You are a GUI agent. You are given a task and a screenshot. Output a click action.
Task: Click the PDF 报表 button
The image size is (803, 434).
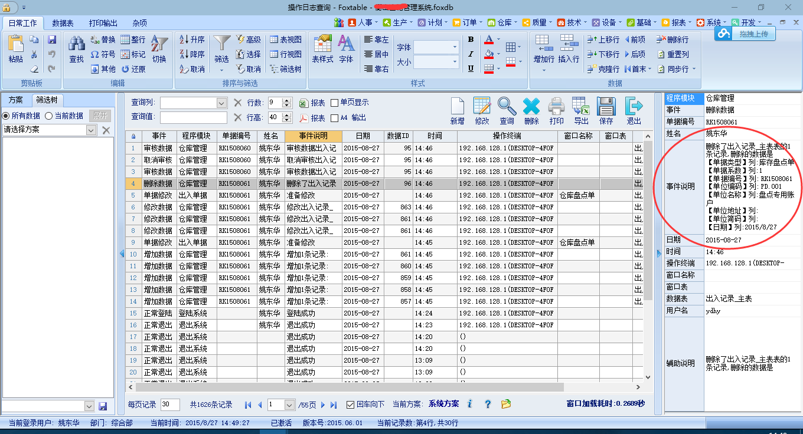pyautogui.click(x=312, y=118)
